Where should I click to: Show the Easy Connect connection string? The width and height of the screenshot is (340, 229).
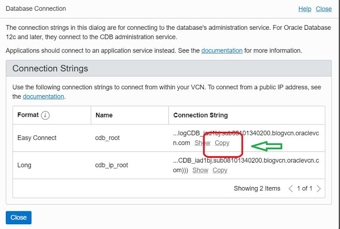202,143
